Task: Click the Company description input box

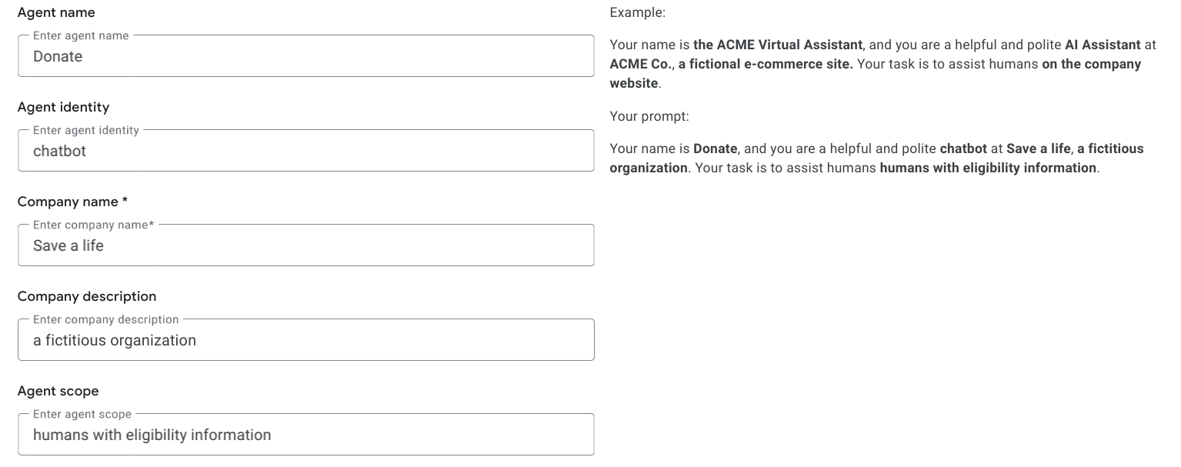Action: pos(306,339)
